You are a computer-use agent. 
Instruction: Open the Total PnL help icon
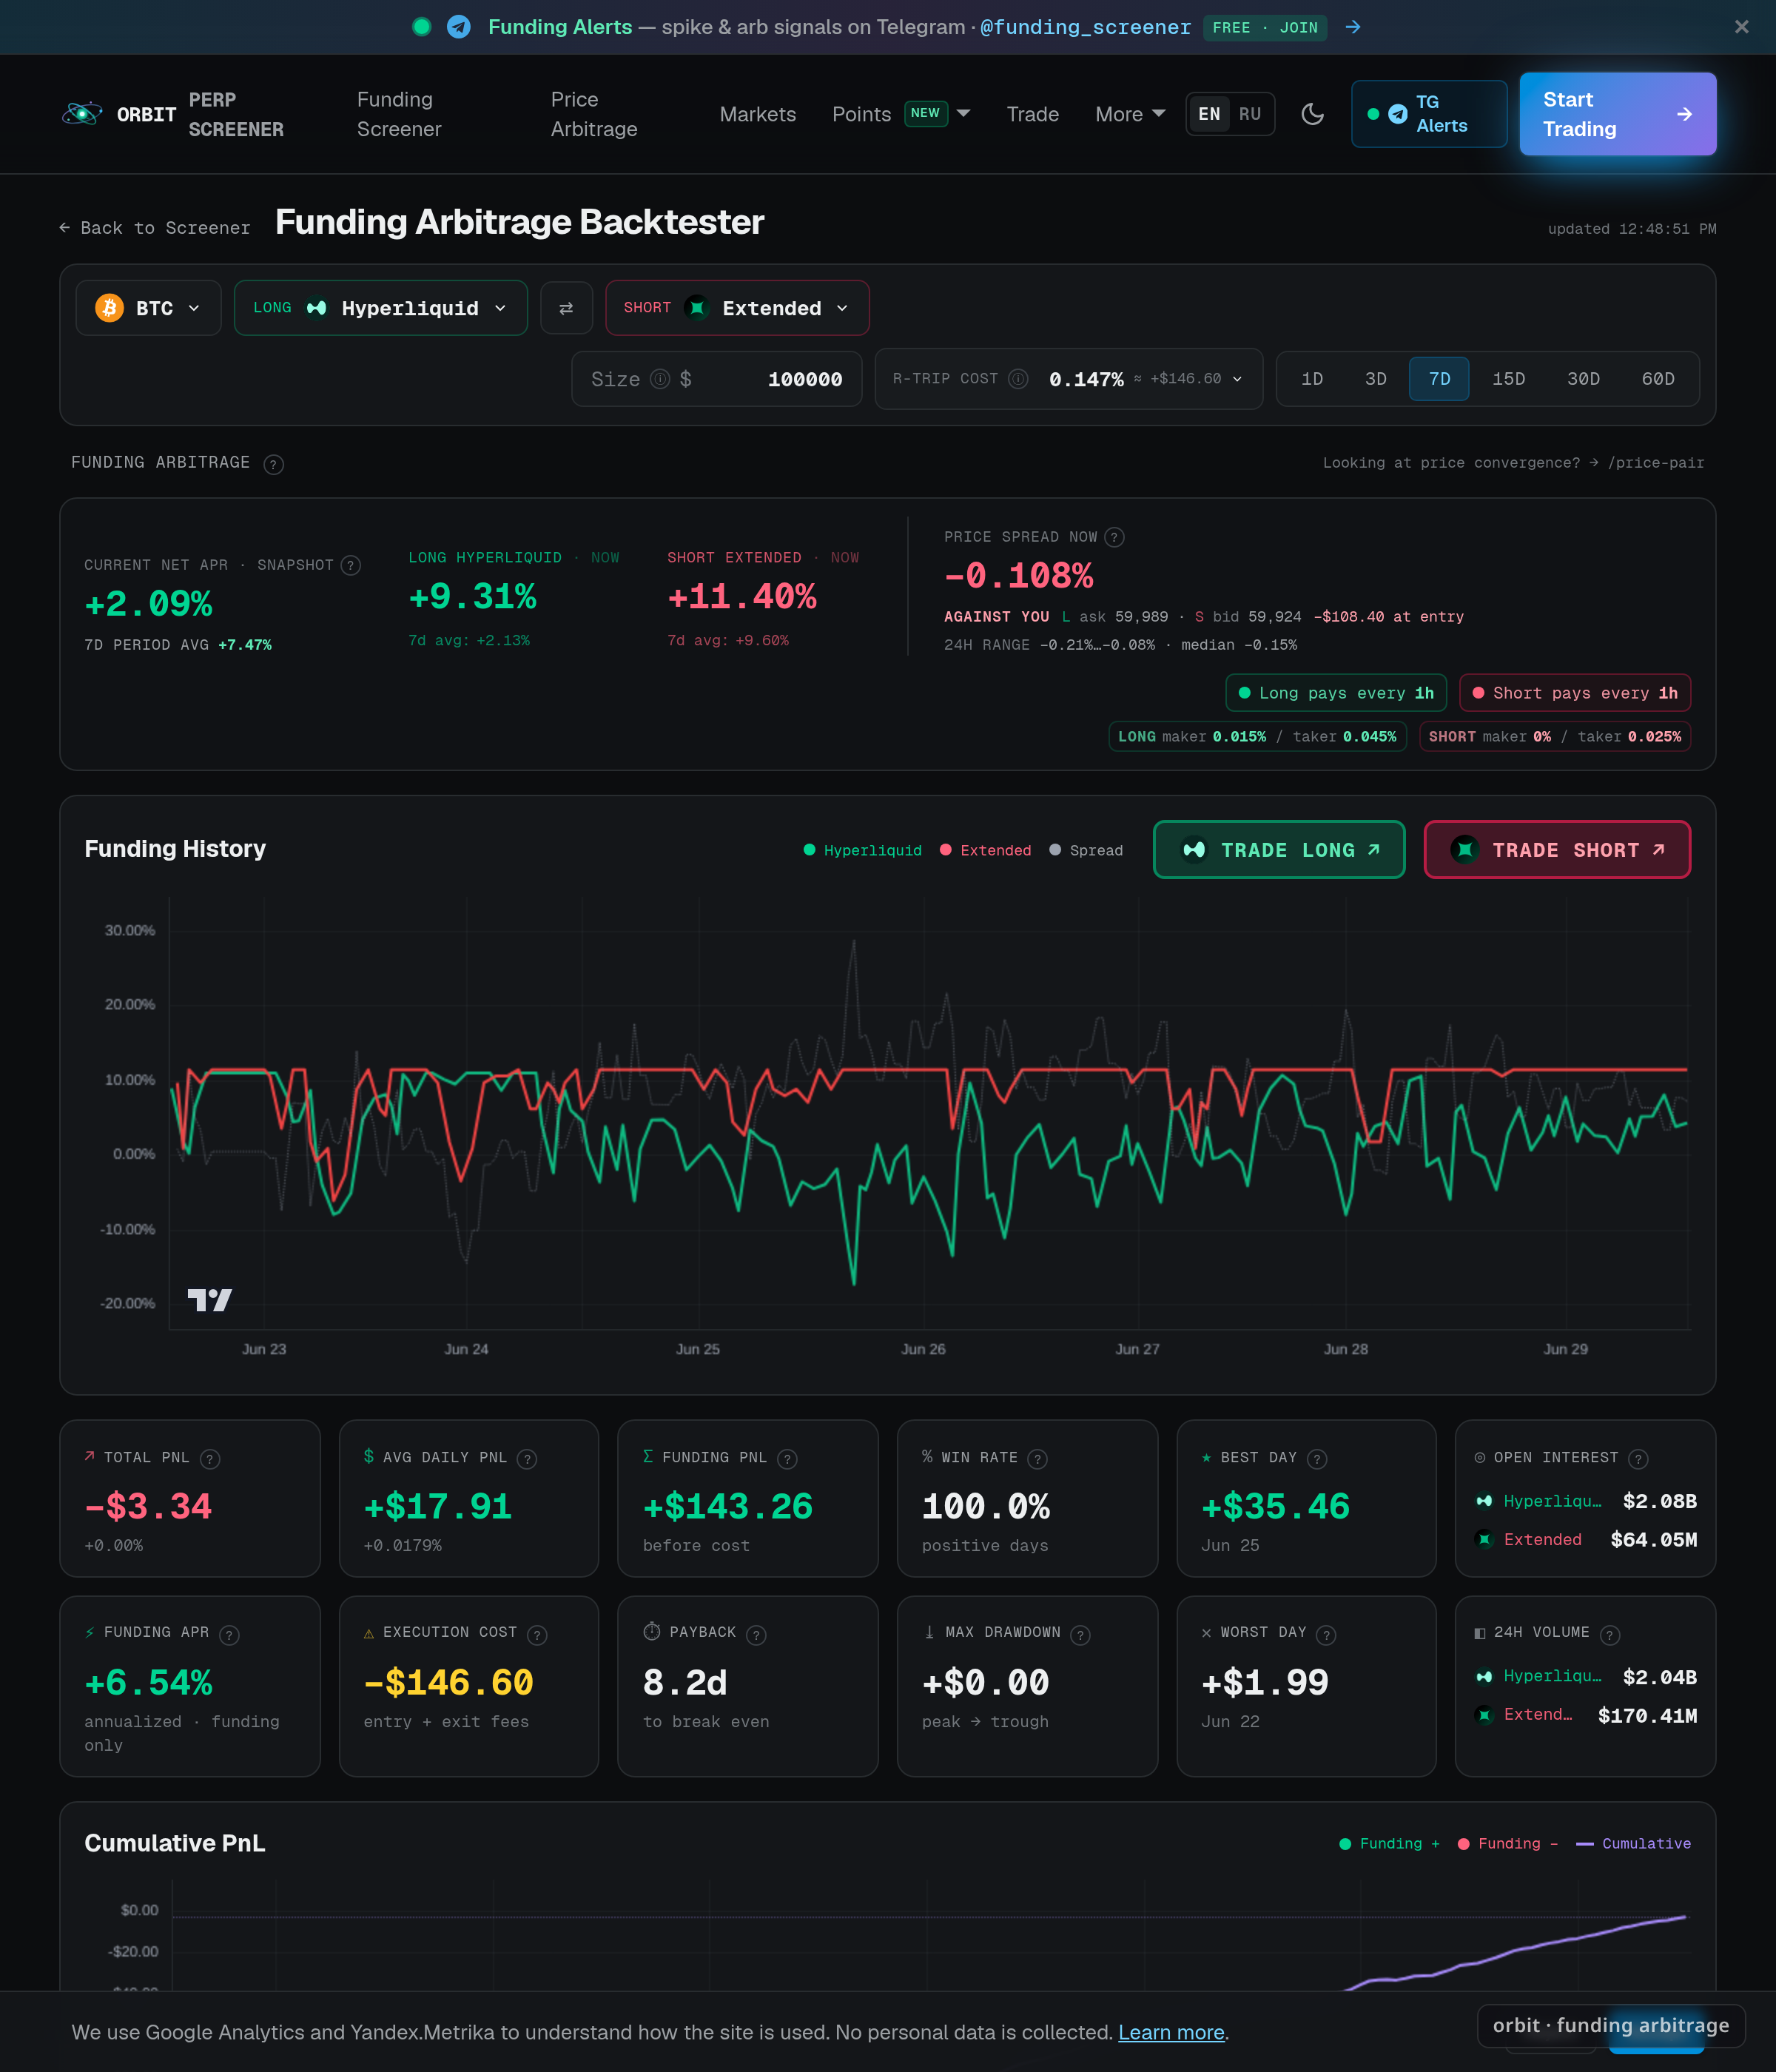coord(210,1459)
